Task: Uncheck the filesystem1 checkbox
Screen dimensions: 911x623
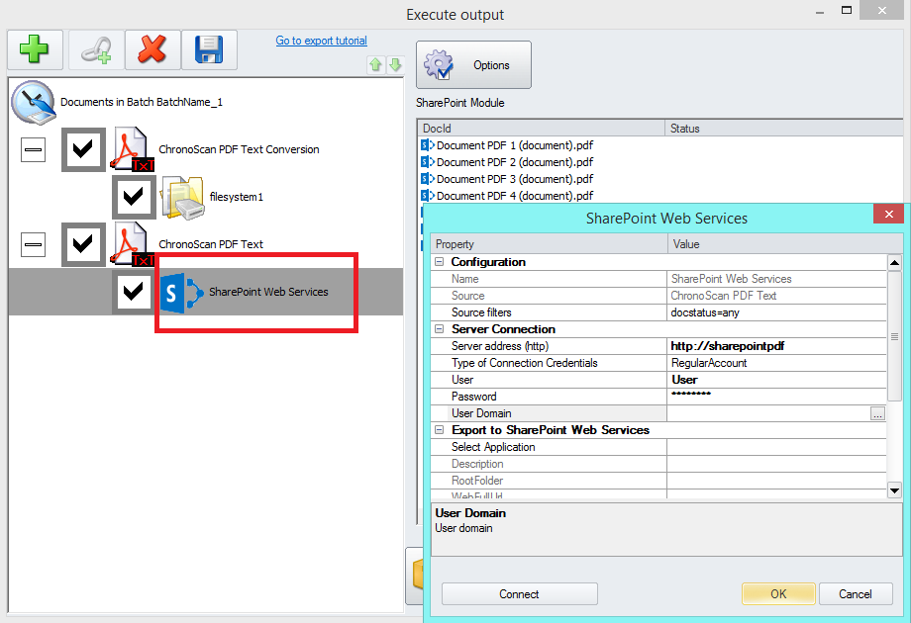Action: pos(134,197)
